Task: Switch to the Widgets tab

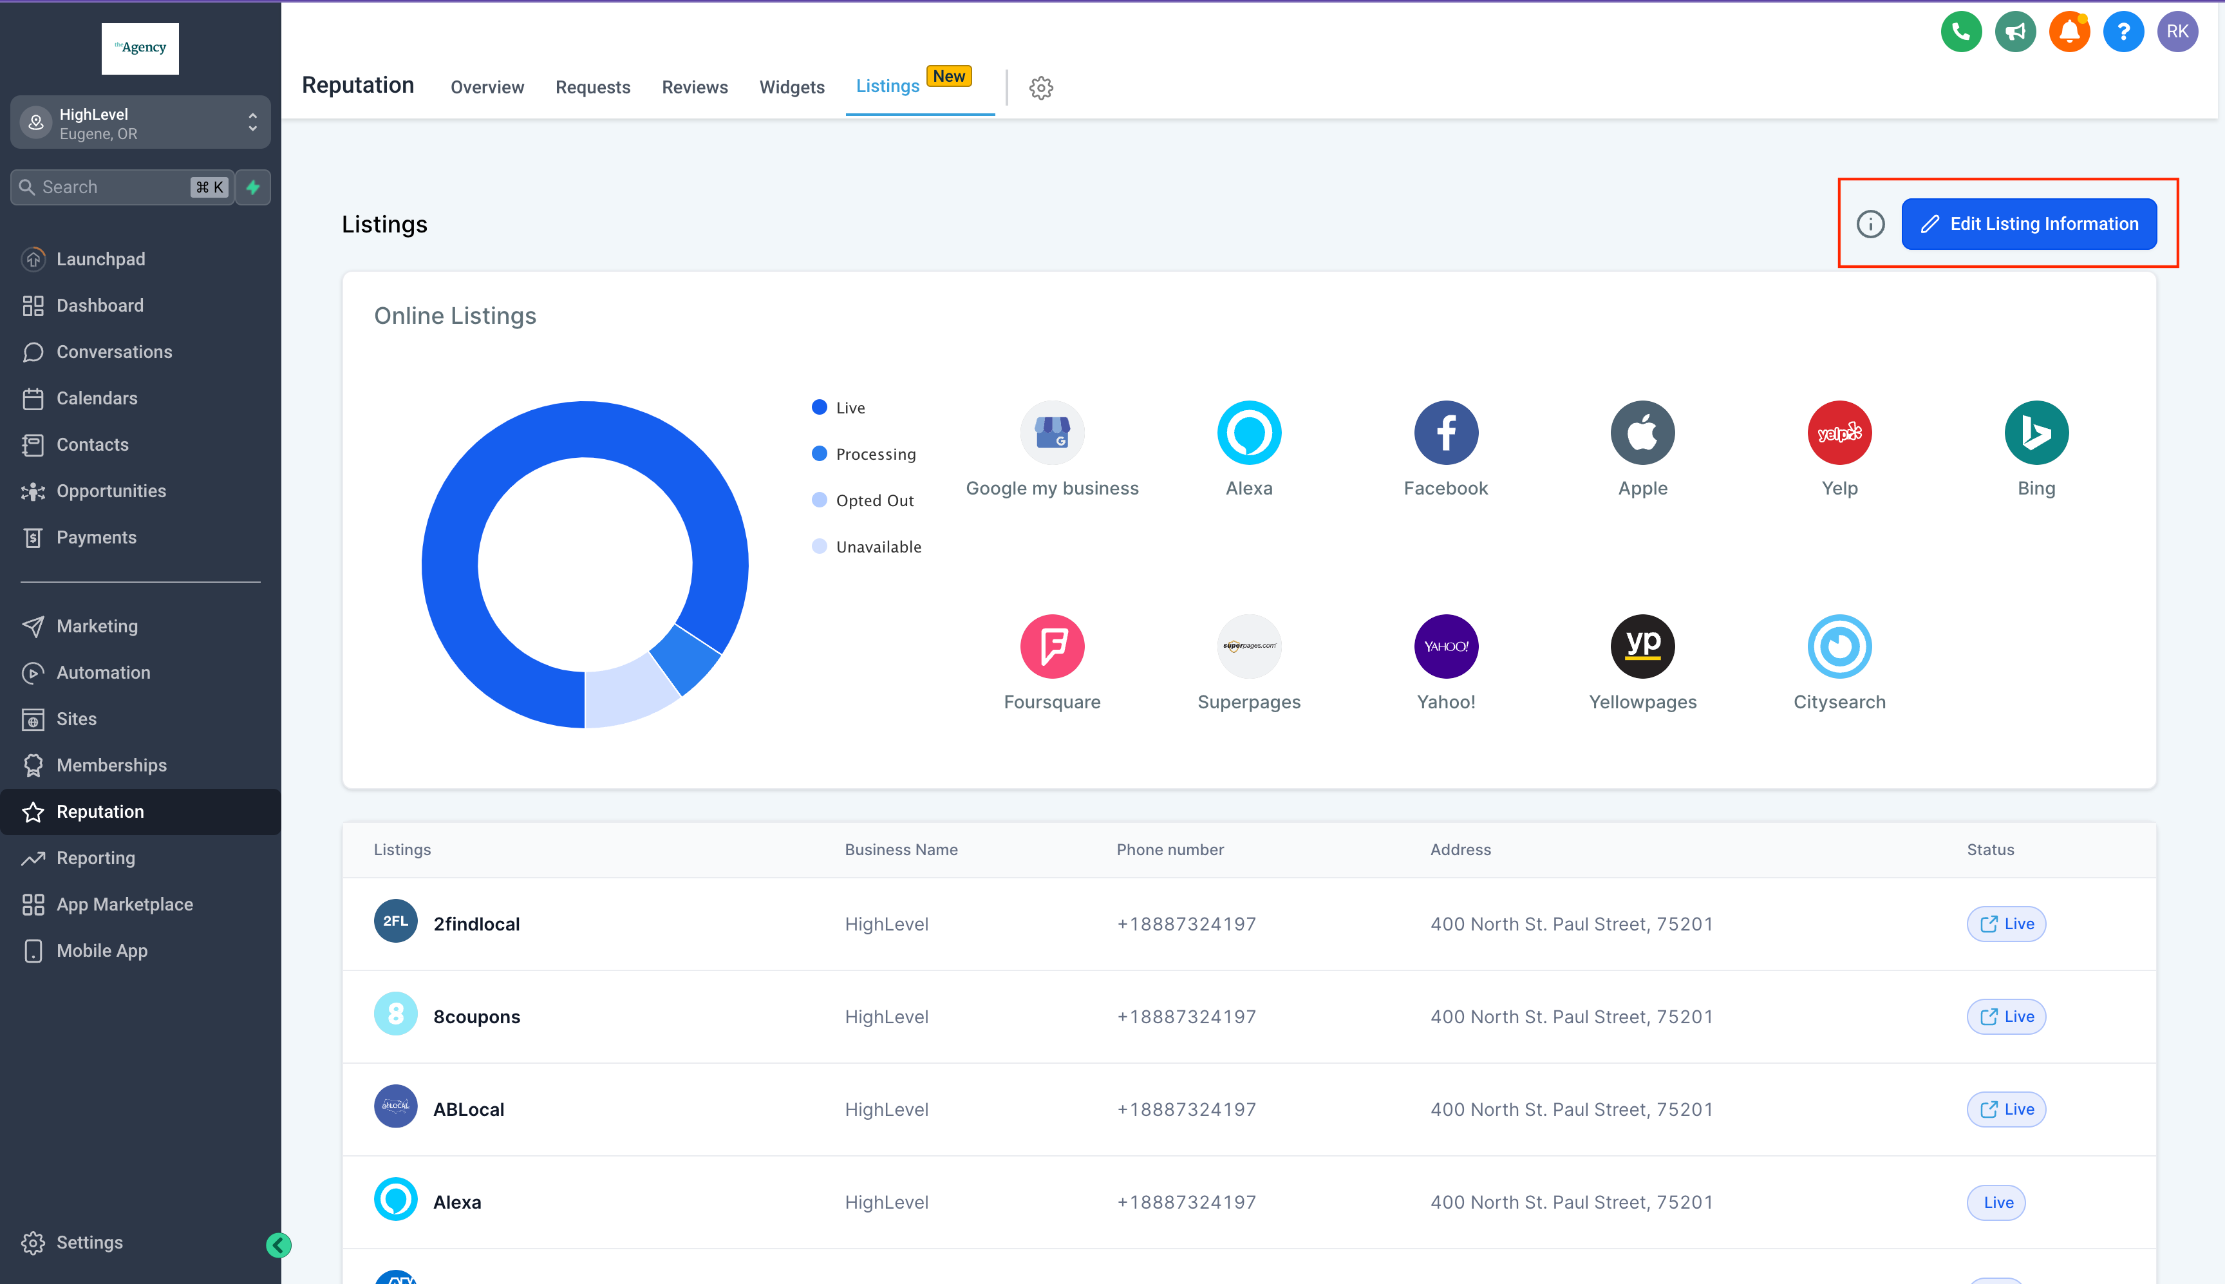Action: pos(792,88)
